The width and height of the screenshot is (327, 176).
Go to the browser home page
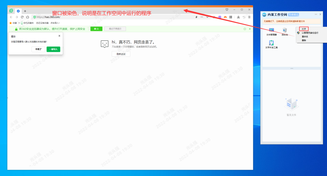[28, 17]
